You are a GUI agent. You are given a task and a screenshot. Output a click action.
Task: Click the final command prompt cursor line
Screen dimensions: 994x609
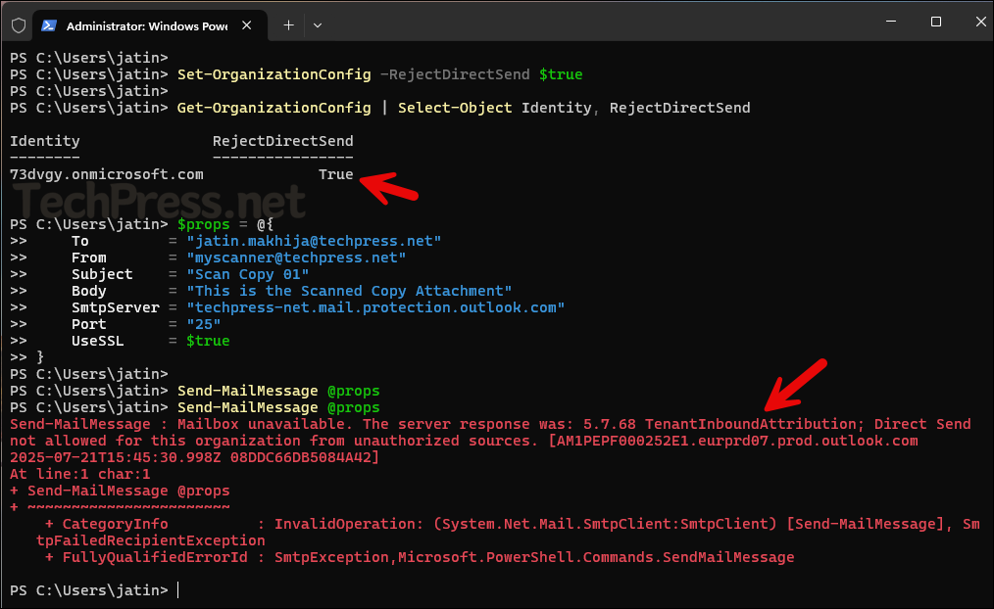tap(95, 590)
